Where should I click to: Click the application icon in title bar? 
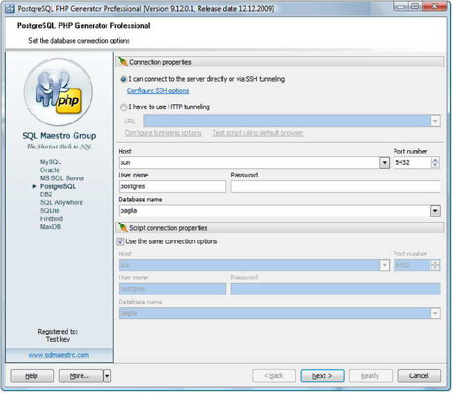(x=10, y=7)
